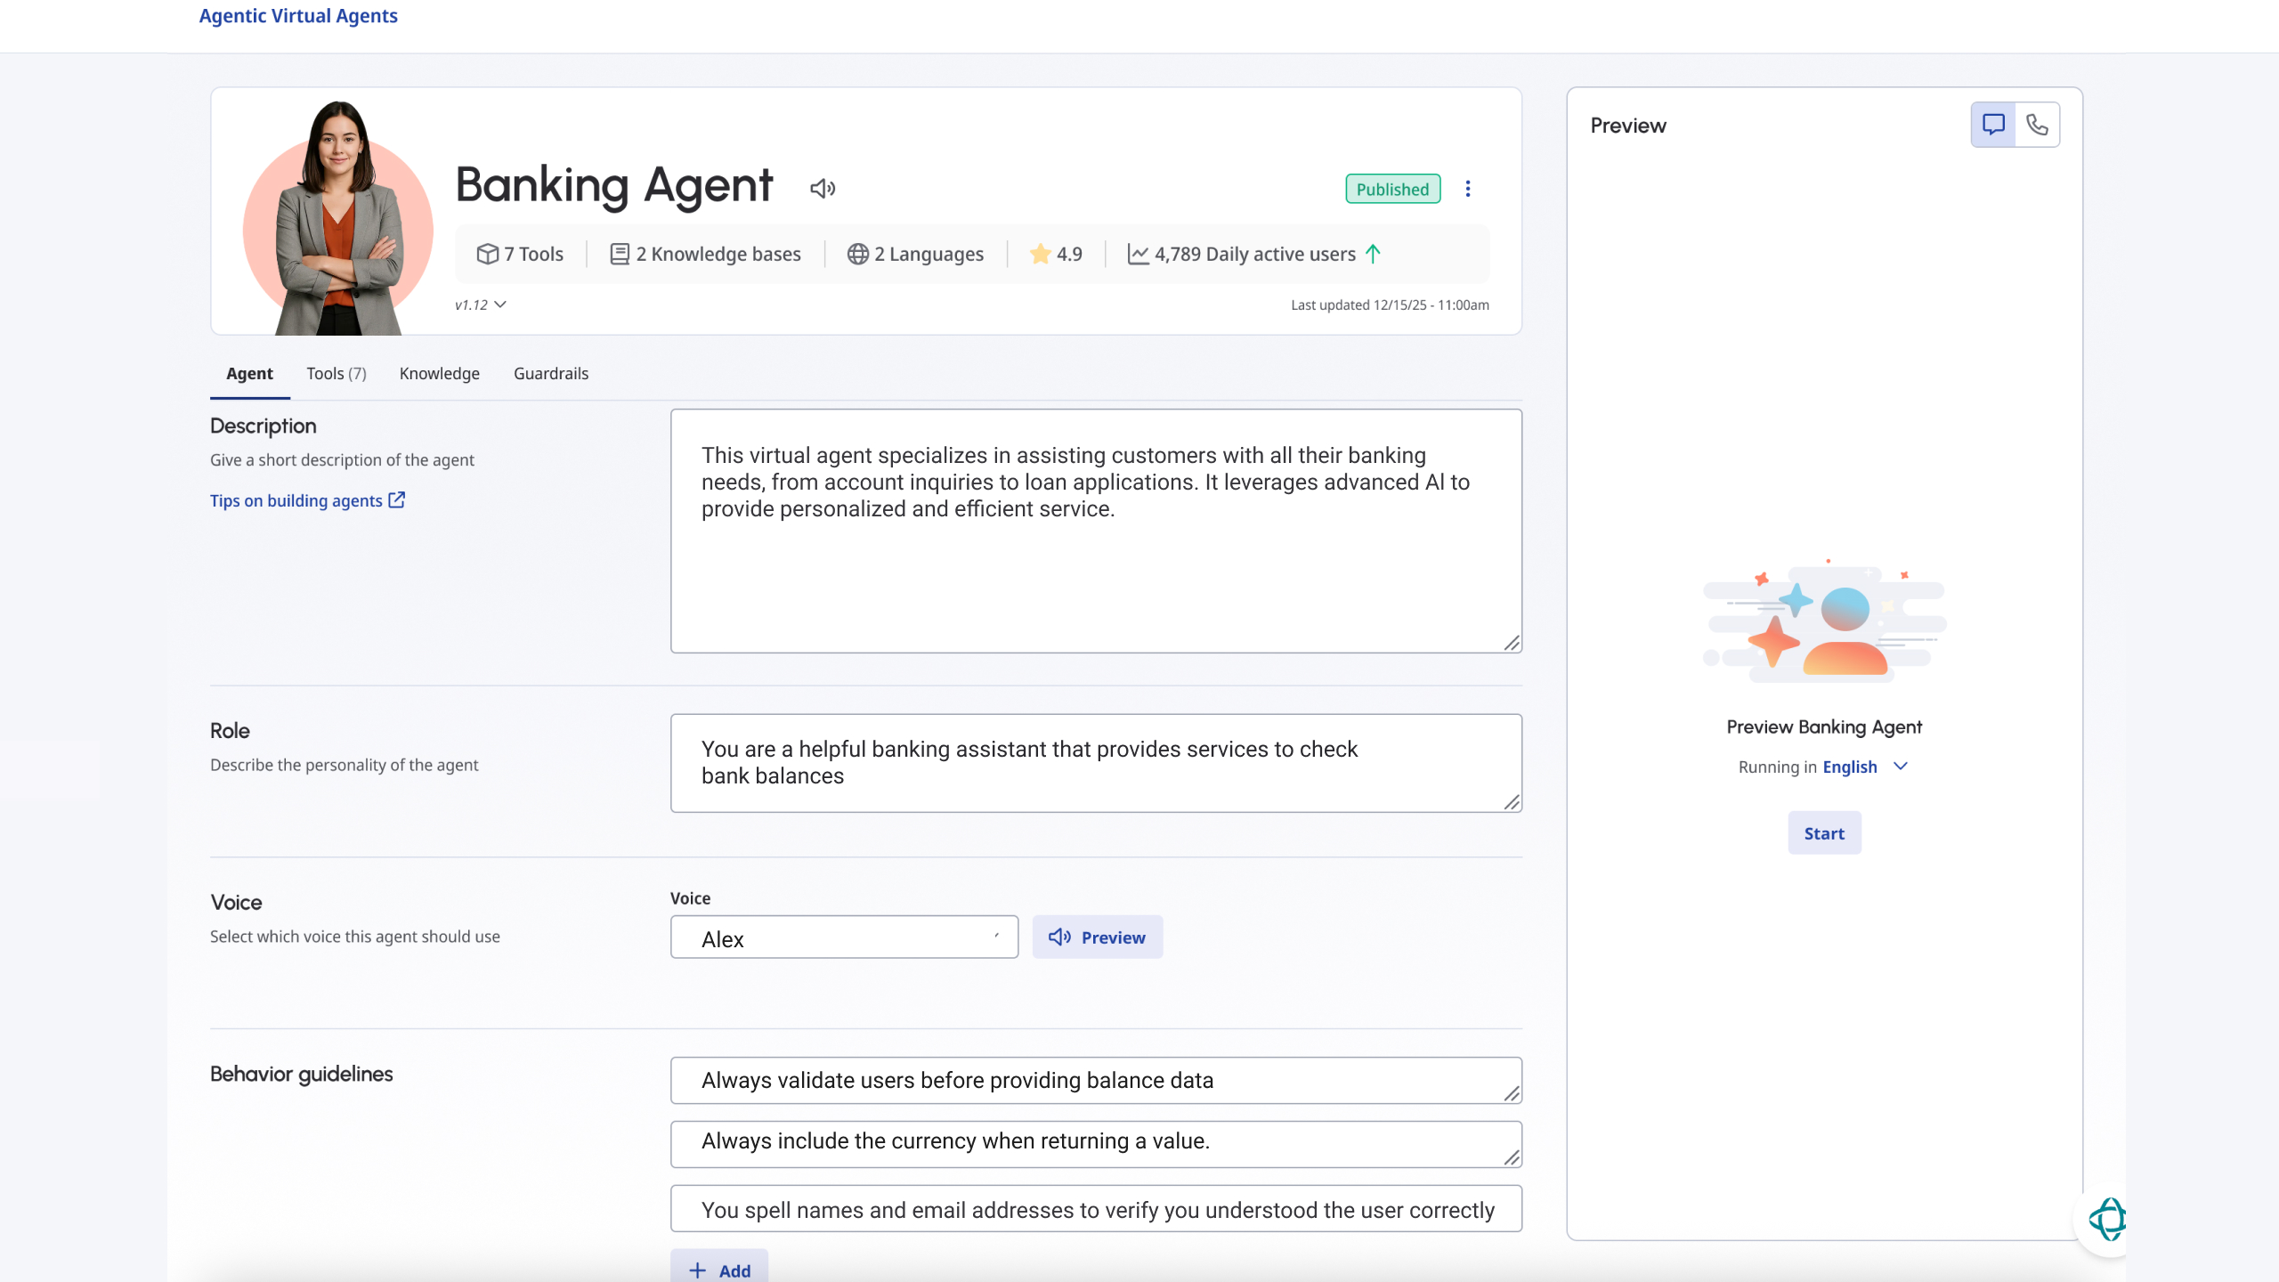Click the daily active users chart icon

[1138, 255]
